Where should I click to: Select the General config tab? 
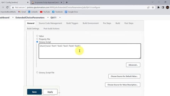click(31, 23)
